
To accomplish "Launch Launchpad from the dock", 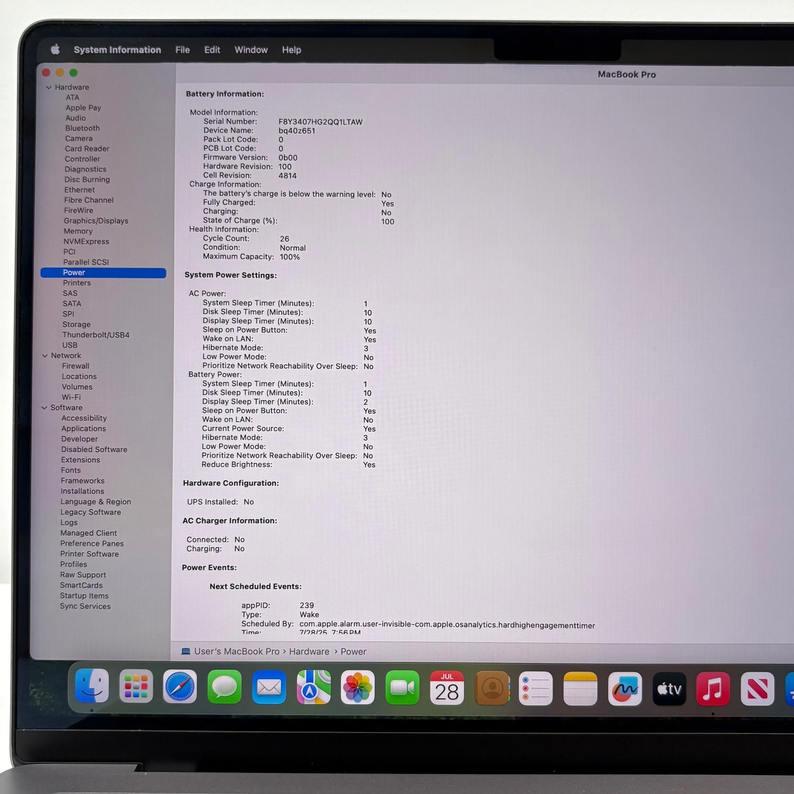I will 136,687.
